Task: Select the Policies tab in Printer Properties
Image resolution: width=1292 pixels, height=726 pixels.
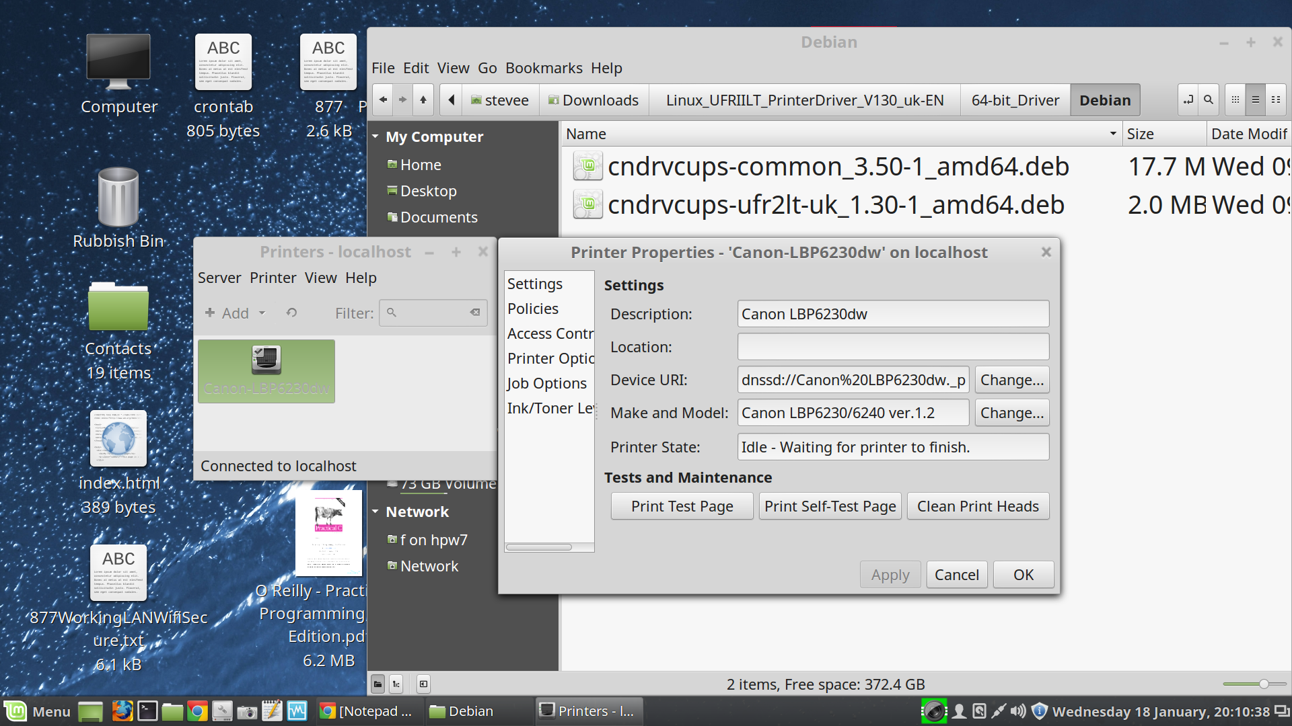Action: pos(533,309)
